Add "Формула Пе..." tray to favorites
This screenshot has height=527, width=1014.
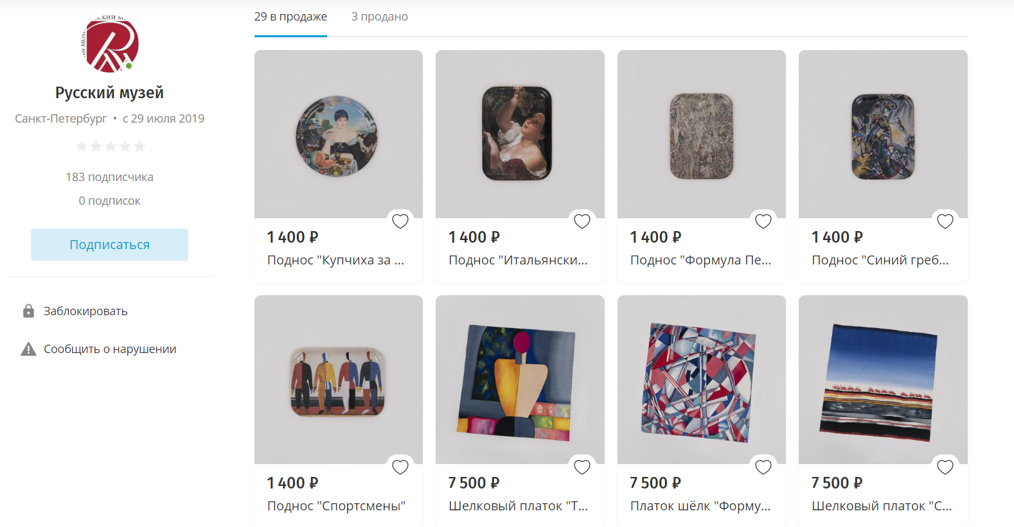[763, 221]
